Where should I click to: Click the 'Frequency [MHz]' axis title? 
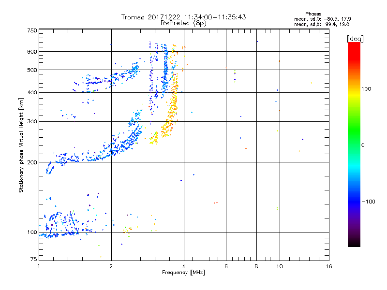coord(183,273)
